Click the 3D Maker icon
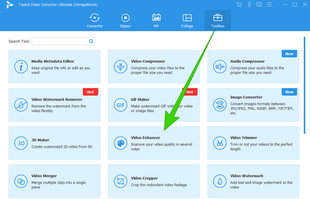Screen dimensions: 310x199 (x=21, y=143)
